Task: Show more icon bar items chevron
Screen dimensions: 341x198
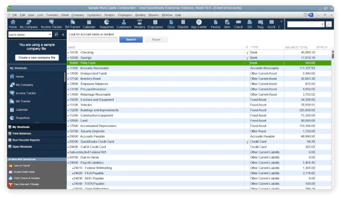Action: pyautogui.click(x=281, y=21)
